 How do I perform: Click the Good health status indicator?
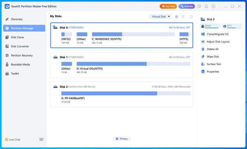[x=210, y=26]
